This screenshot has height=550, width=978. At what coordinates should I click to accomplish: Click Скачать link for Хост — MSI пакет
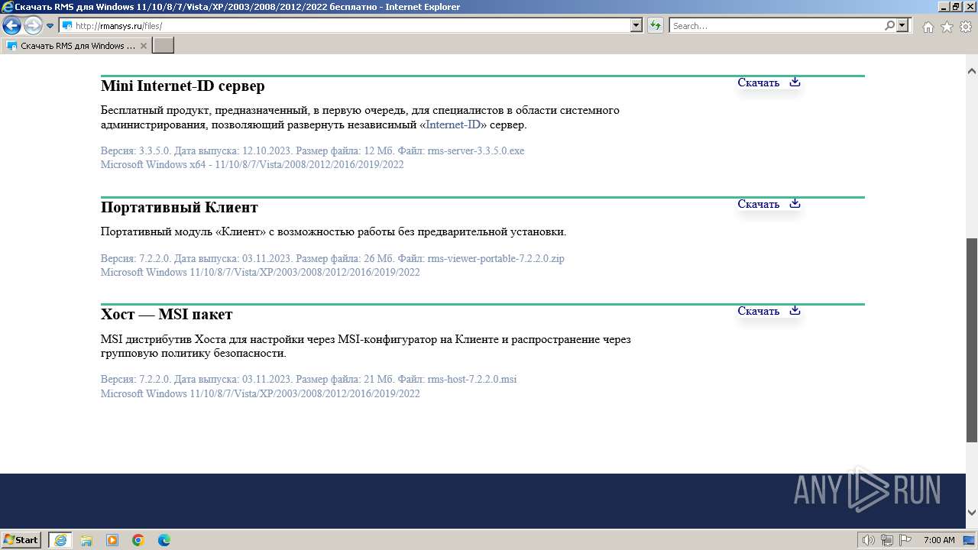[x=758, y=311]
